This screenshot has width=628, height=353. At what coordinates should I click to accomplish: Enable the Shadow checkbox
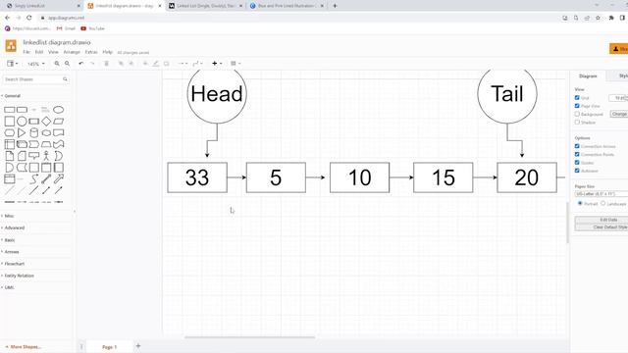coord(577,122)
